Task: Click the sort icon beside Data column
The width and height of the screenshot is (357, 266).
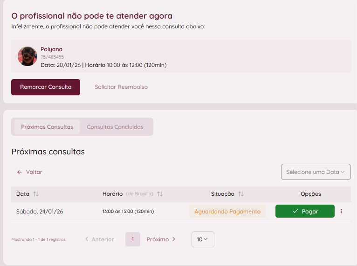Action: tap(36, 194)
